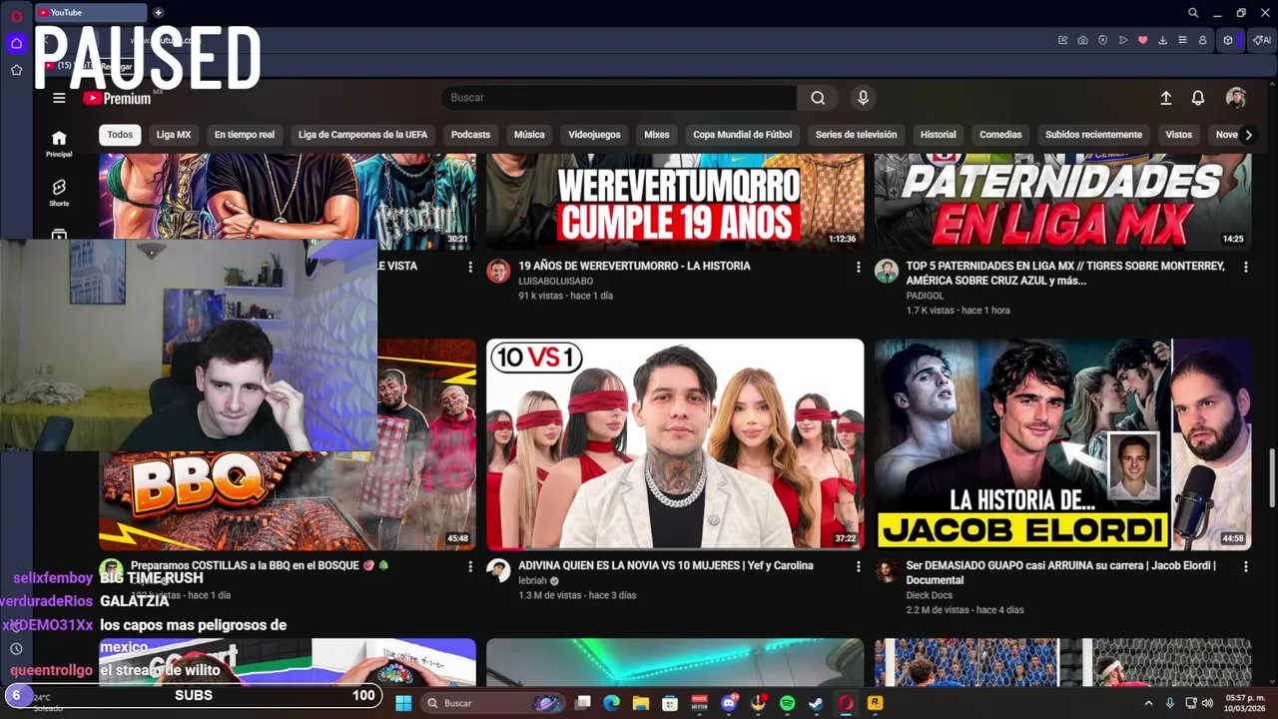Open Opera ad blocker shield icon
This screenshot has width=1278, height=719.
click(1102, 40)
